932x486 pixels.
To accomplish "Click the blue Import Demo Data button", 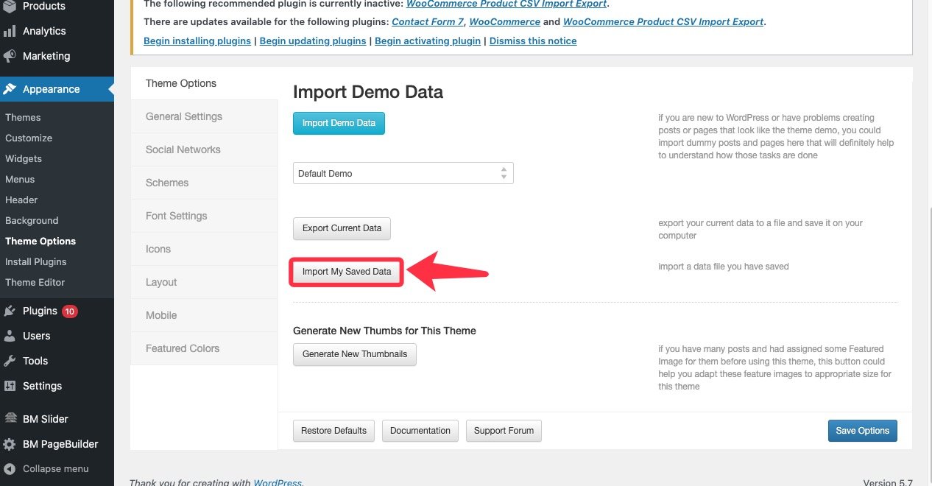I will coord(339,123).
